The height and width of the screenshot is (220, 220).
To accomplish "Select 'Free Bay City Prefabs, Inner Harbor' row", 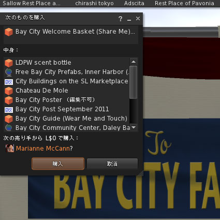I will (x=66, y=72).
